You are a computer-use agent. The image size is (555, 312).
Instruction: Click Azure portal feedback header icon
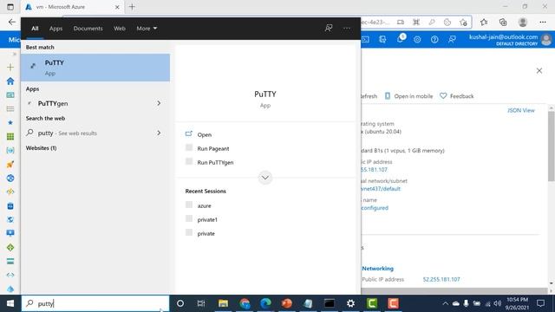coord(452,39)
